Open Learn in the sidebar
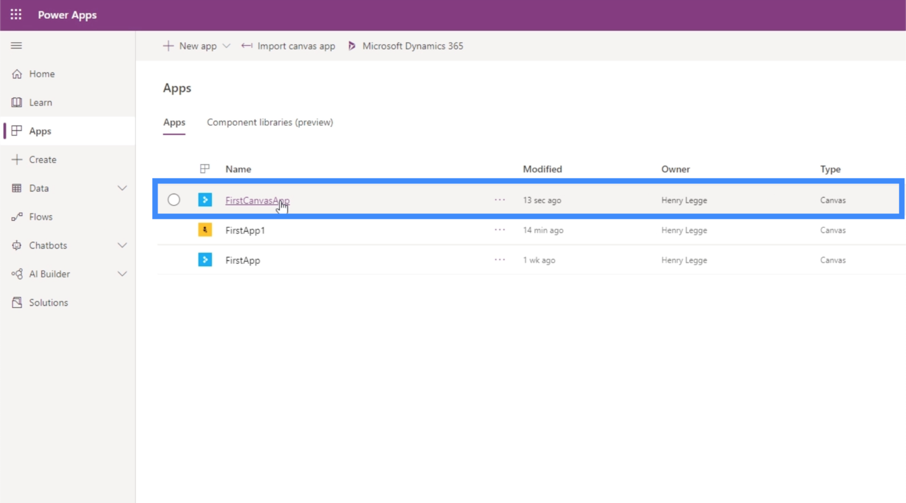Screen dimensions: 906x503 [x=68, y=103]
